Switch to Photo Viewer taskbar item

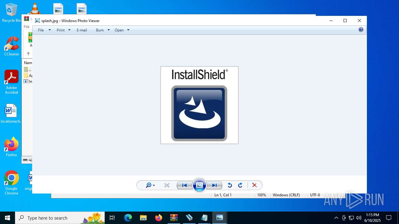point(220,218)
